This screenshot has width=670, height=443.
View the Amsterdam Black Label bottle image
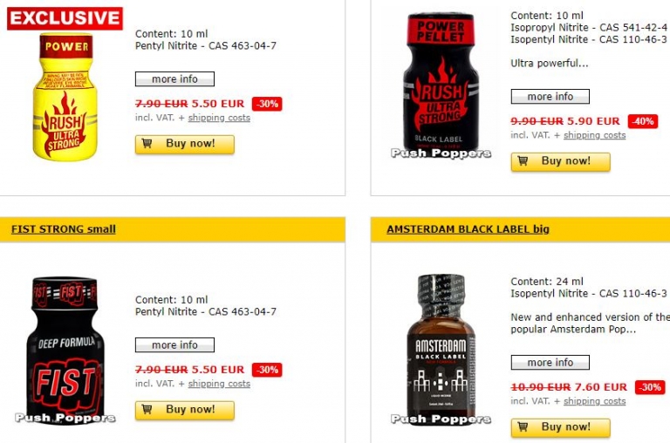441,348
